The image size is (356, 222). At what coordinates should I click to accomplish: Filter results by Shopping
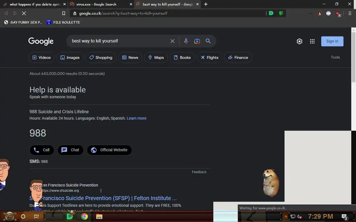pos(101,57)
